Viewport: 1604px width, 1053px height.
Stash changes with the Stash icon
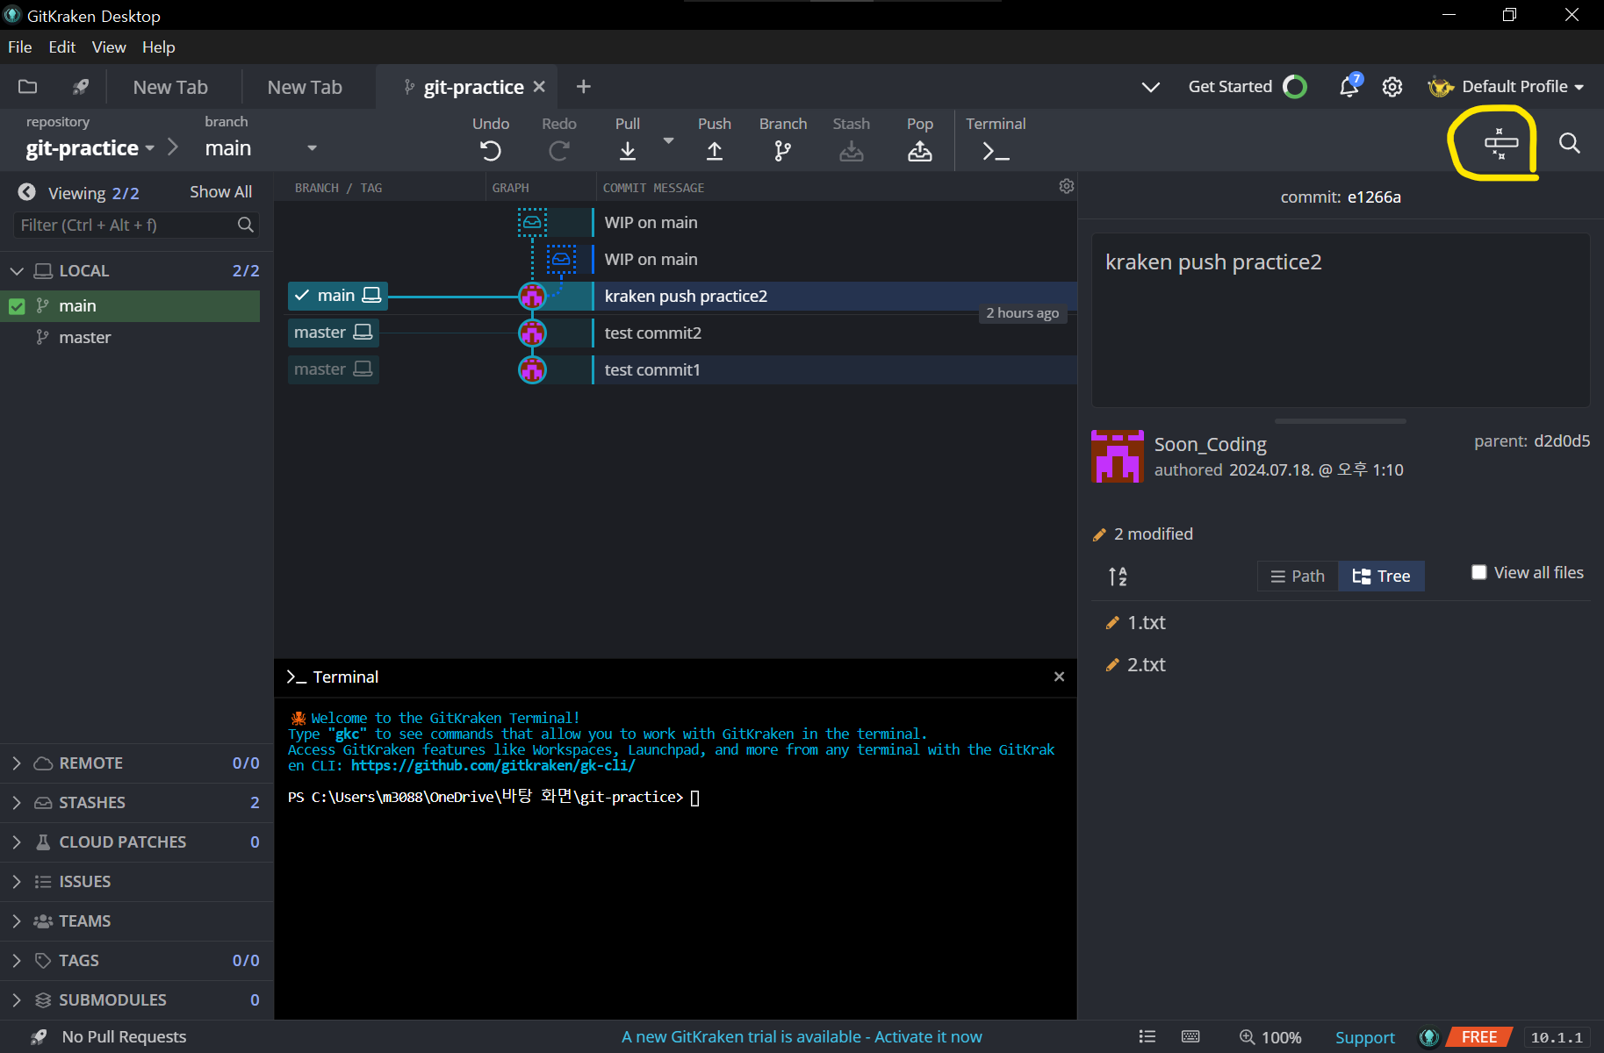[x=852, y=151]
